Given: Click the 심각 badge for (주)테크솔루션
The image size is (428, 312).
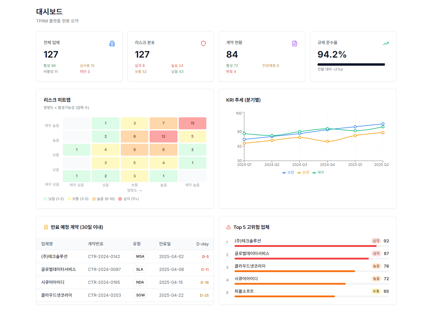Looking at the screenshot, I should (376, 241).
